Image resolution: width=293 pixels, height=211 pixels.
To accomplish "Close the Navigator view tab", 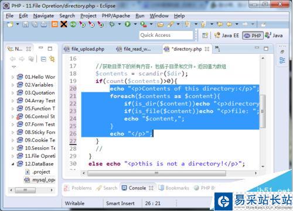I will 29,49.
